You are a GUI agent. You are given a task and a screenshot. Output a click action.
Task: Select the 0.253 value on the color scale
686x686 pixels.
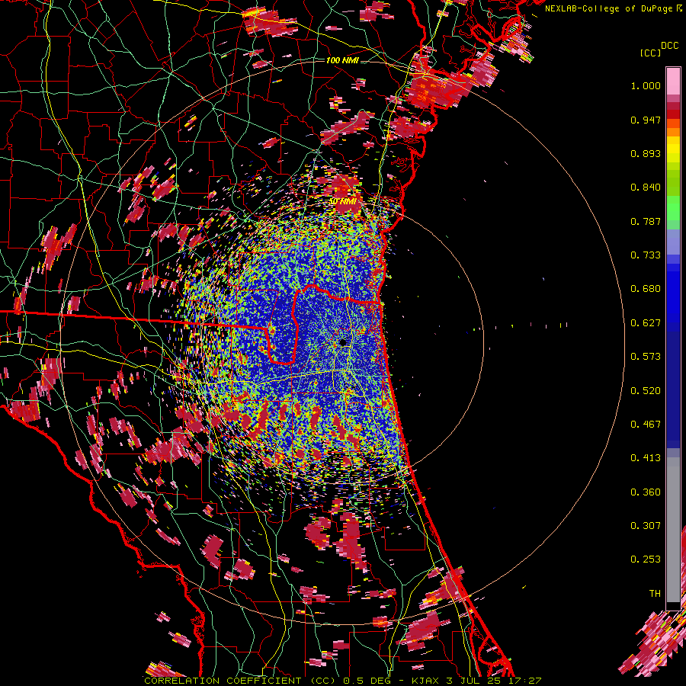click(646, 559)
